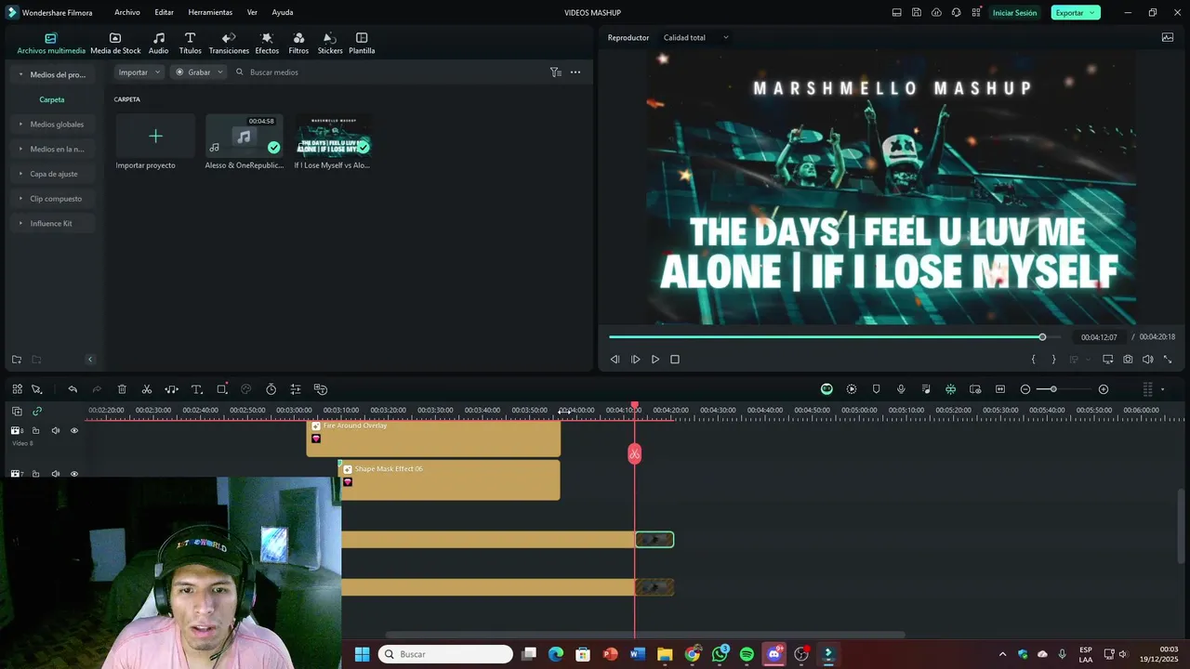This screenshot has height=669, width=1190.
Task: Open the preview volume speaker icon
Action: point(1147,360)
